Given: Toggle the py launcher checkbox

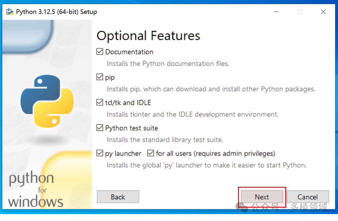Looking at the screenshot, I should [x=100, y=153].
